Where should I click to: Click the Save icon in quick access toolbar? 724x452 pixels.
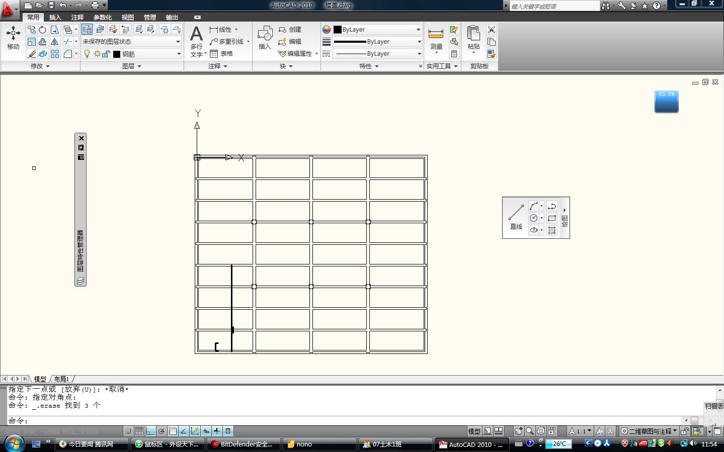pos(51,6)
